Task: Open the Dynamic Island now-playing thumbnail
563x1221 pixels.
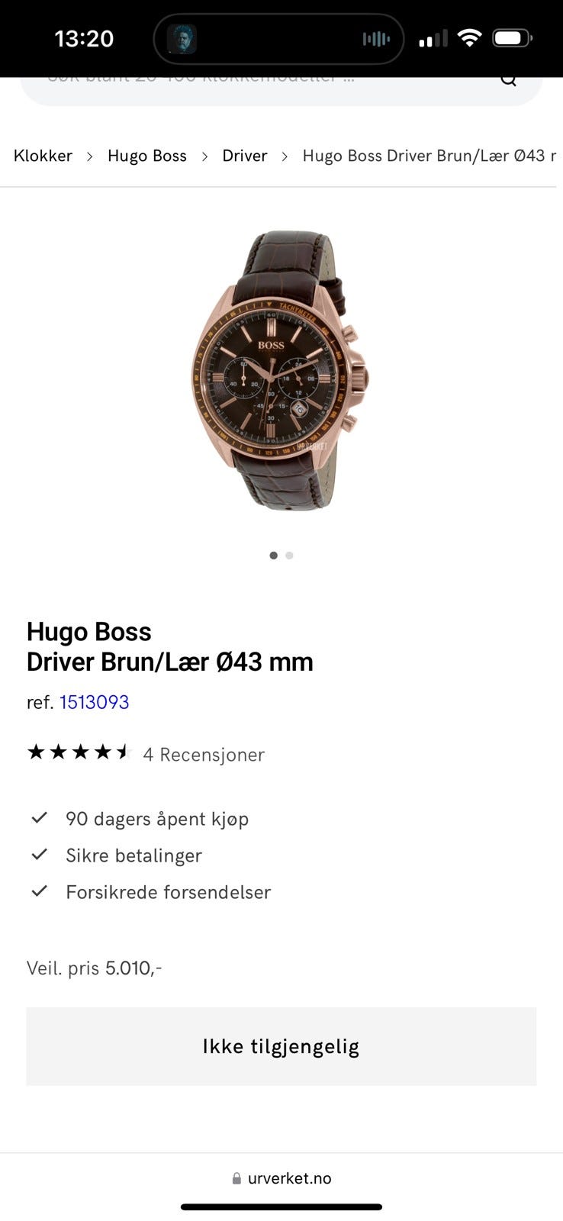Action: [182, 39]
